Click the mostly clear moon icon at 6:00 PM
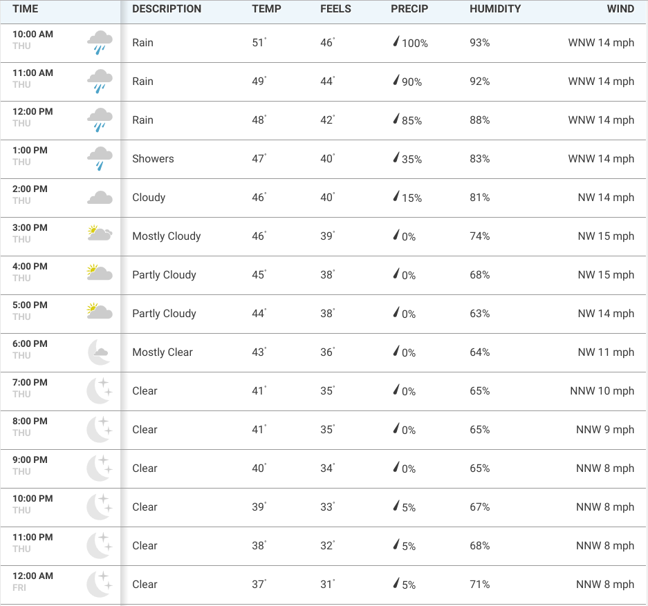The width and height of the screenshot is (648, 606). (99, 352)
